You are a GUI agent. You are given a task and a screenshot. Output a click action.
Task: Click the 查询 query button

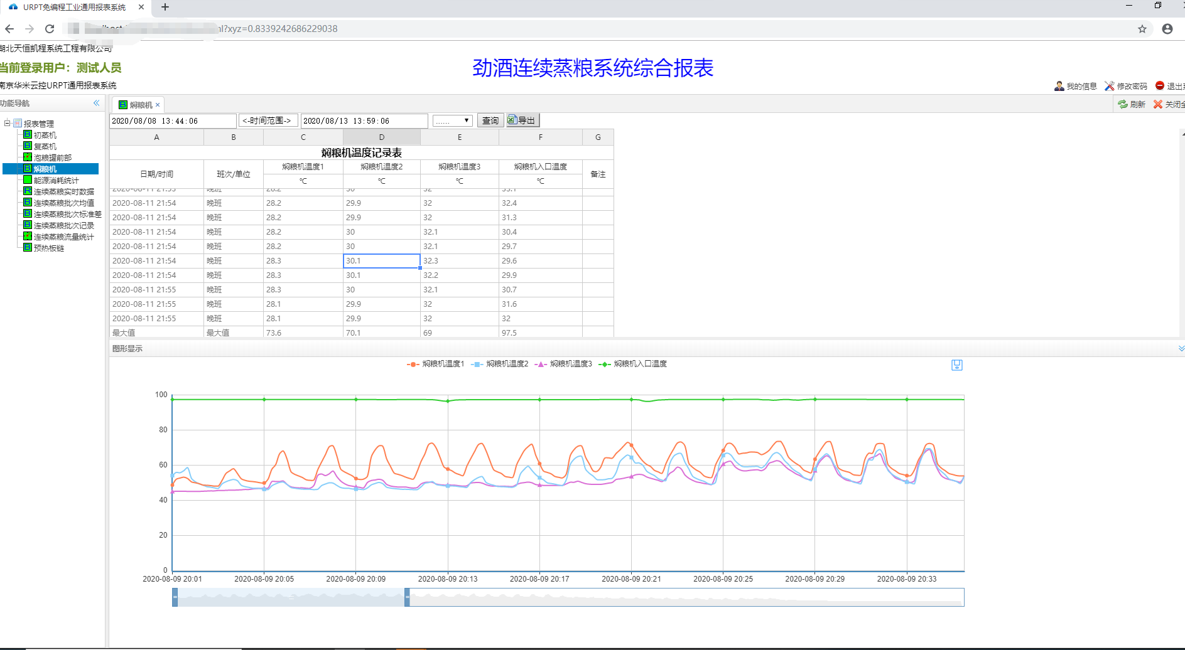pyautogui.click(x=490, y=120)
